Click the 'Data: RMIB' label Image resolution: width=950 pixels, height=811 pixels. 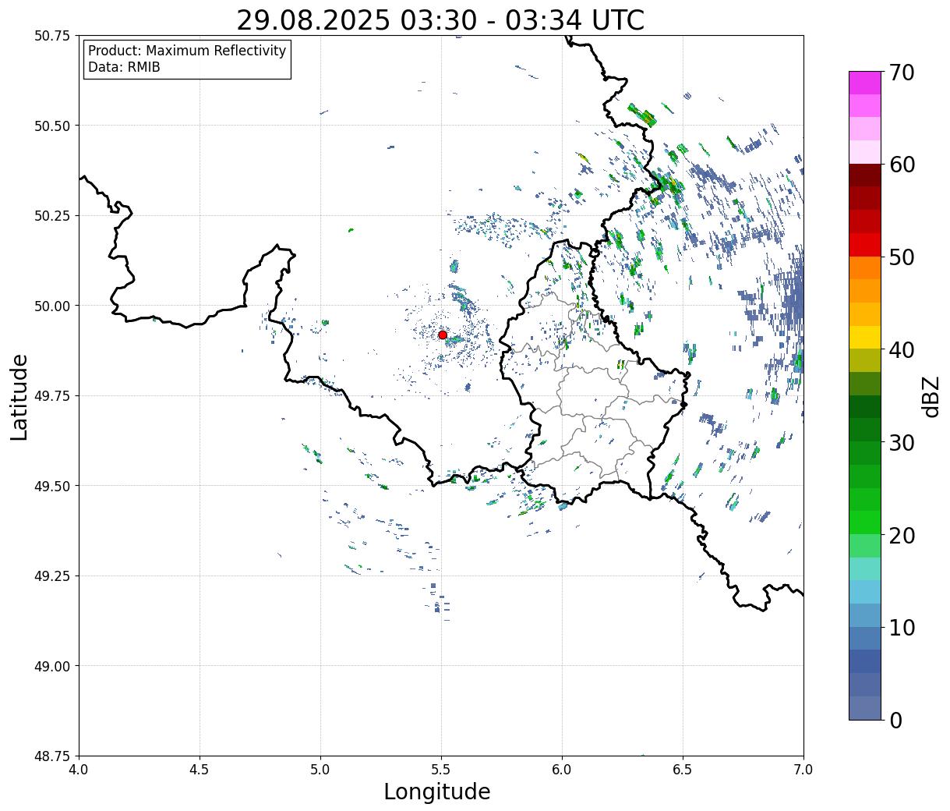pyautogui.click(x=124, y=68)
